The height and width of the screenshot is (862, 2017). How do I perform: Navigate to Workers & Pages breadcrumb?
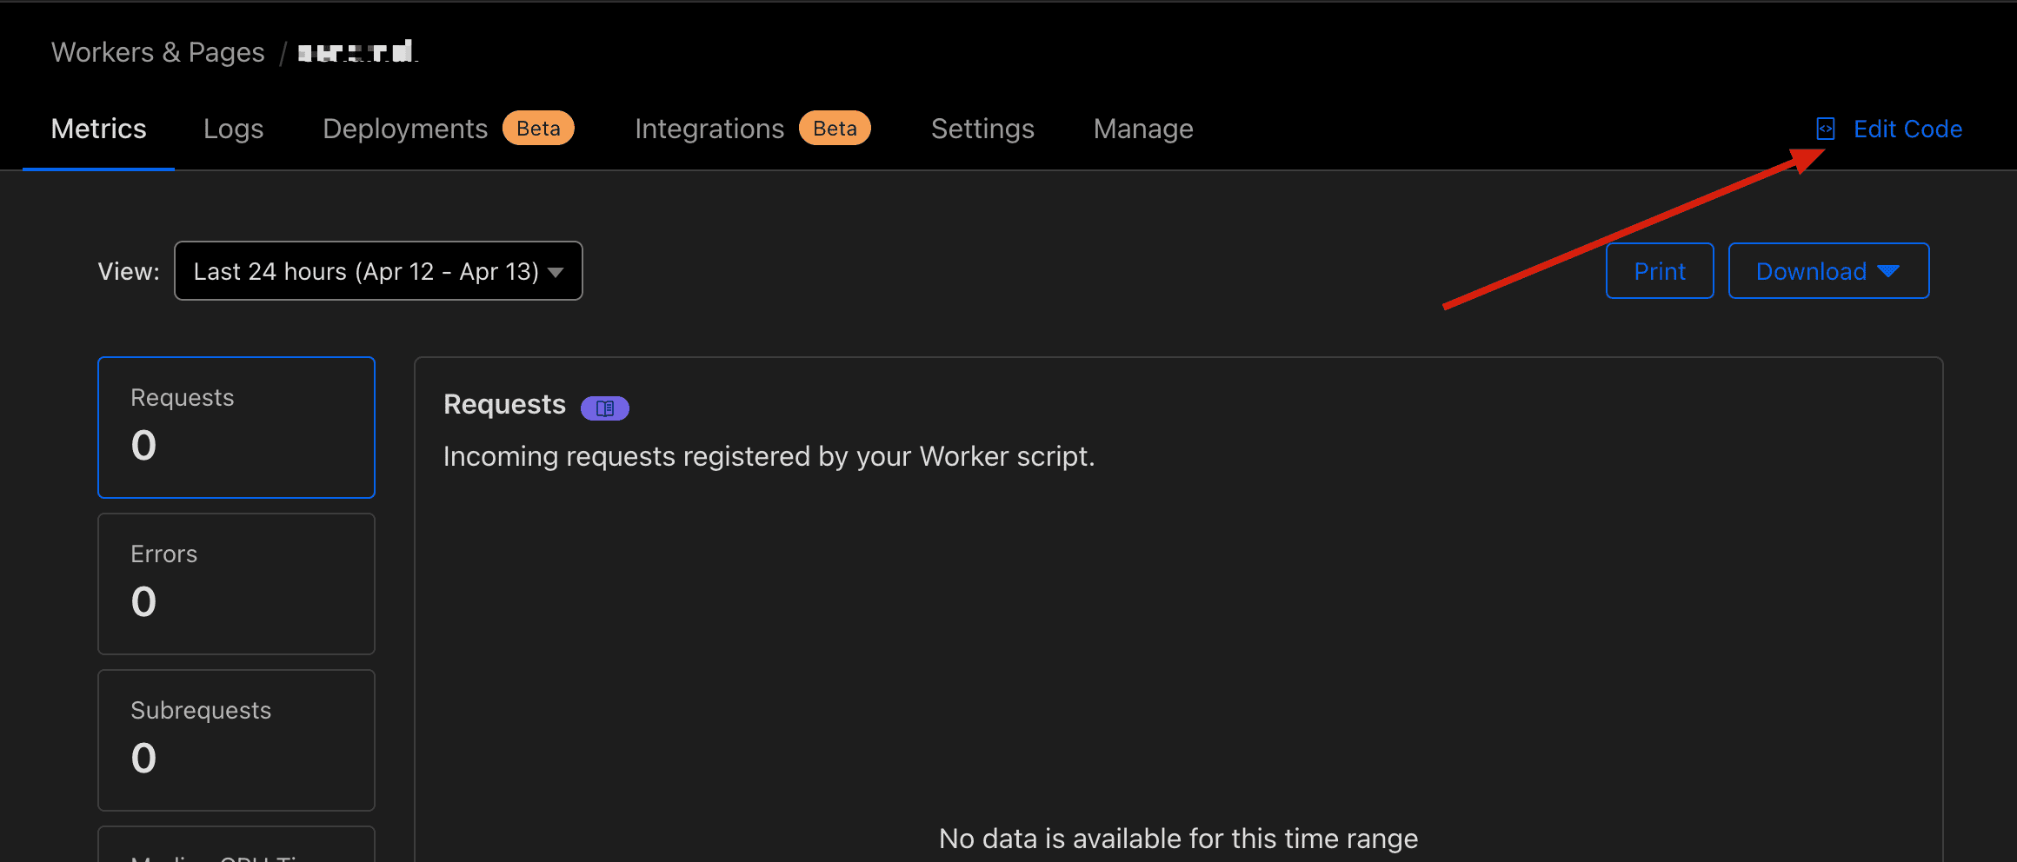click(158, 52)
